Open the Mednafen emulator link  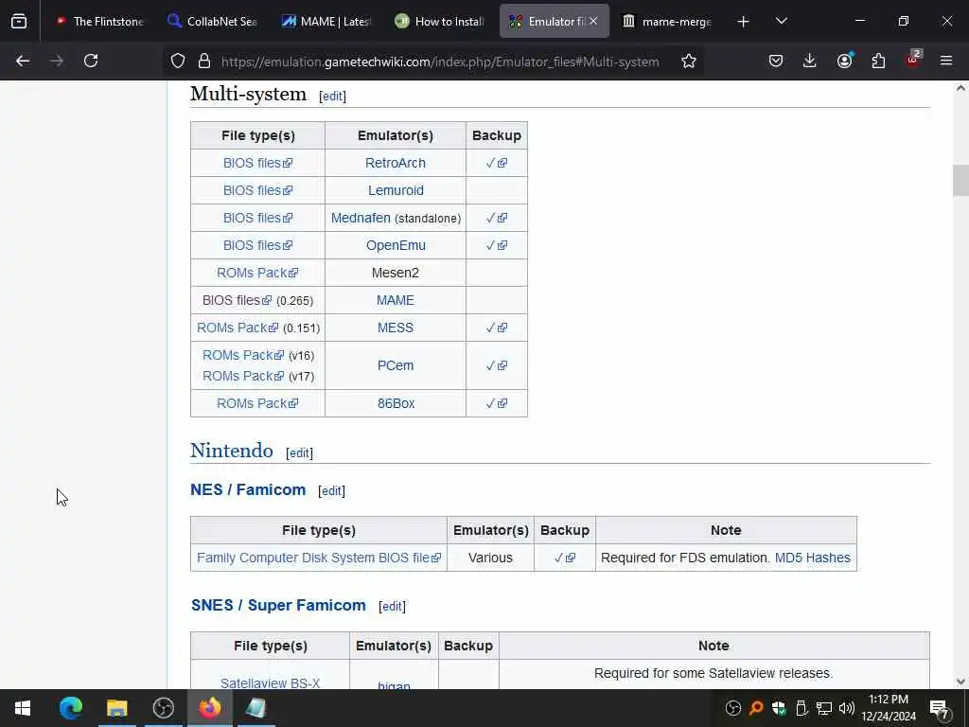coord(361,218)
